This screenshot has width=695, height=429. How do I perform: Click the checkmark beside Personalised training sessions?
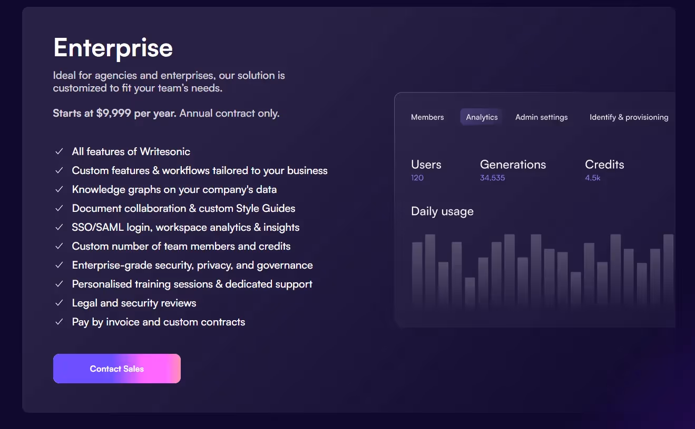click(x=59, y=284)
